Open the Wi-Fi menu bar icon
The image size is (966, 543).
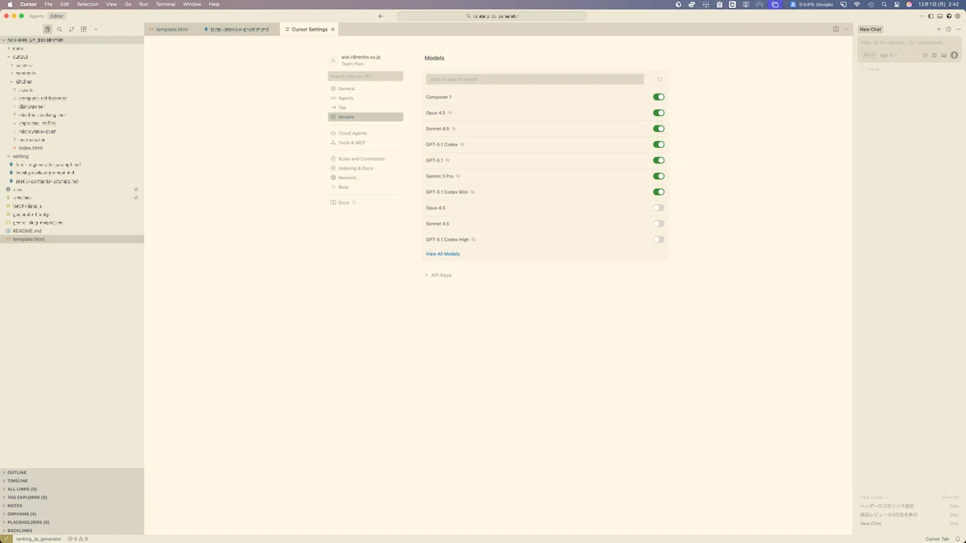(857, 4)
